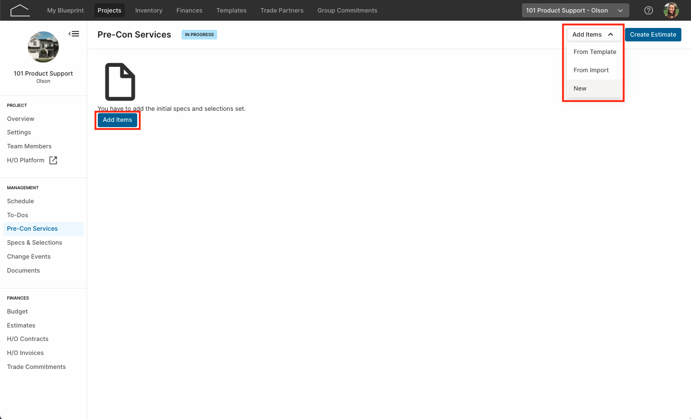Open Group Commitments tab
The height and width of the screenshot is (419, 691).
click(x=347, y=10)
